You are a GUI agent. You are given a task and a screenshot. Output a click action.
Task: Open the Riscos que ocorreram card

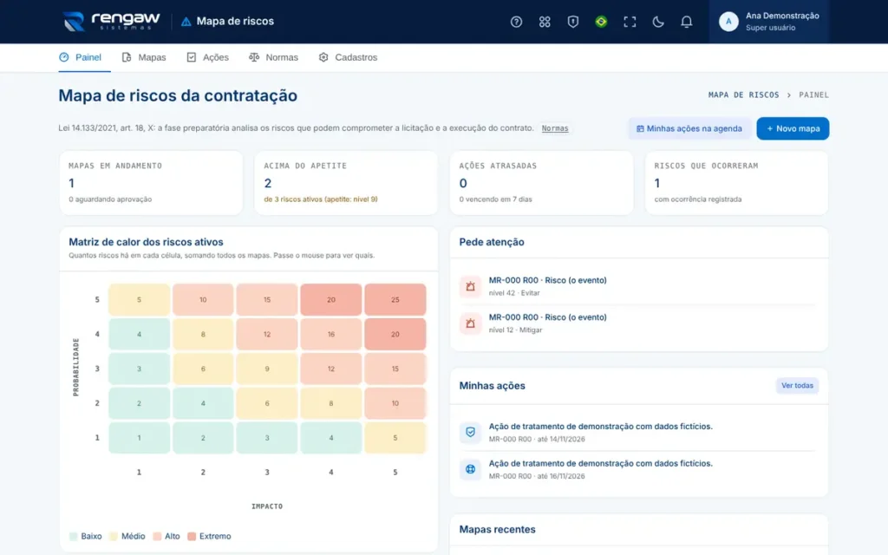click(x=737, y=182)
